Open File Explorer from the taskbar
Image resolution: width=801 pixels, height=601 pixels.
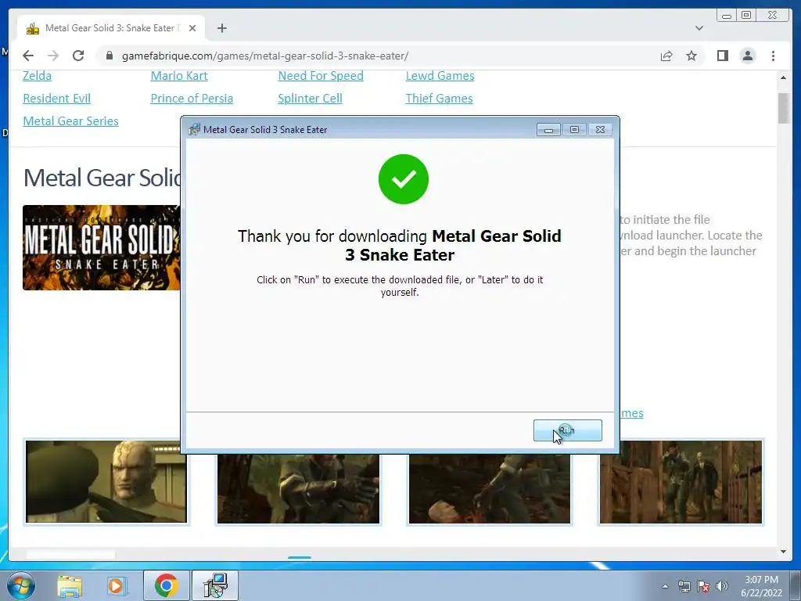(70, 585)
